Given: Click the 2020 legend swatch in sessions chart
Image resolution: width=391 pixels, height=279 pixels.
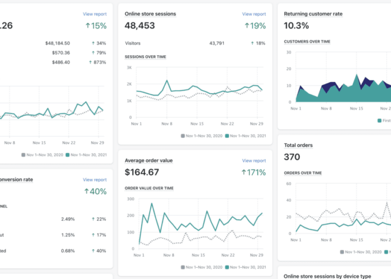Looking at the screenshot, I should click(x=183, y=136).
